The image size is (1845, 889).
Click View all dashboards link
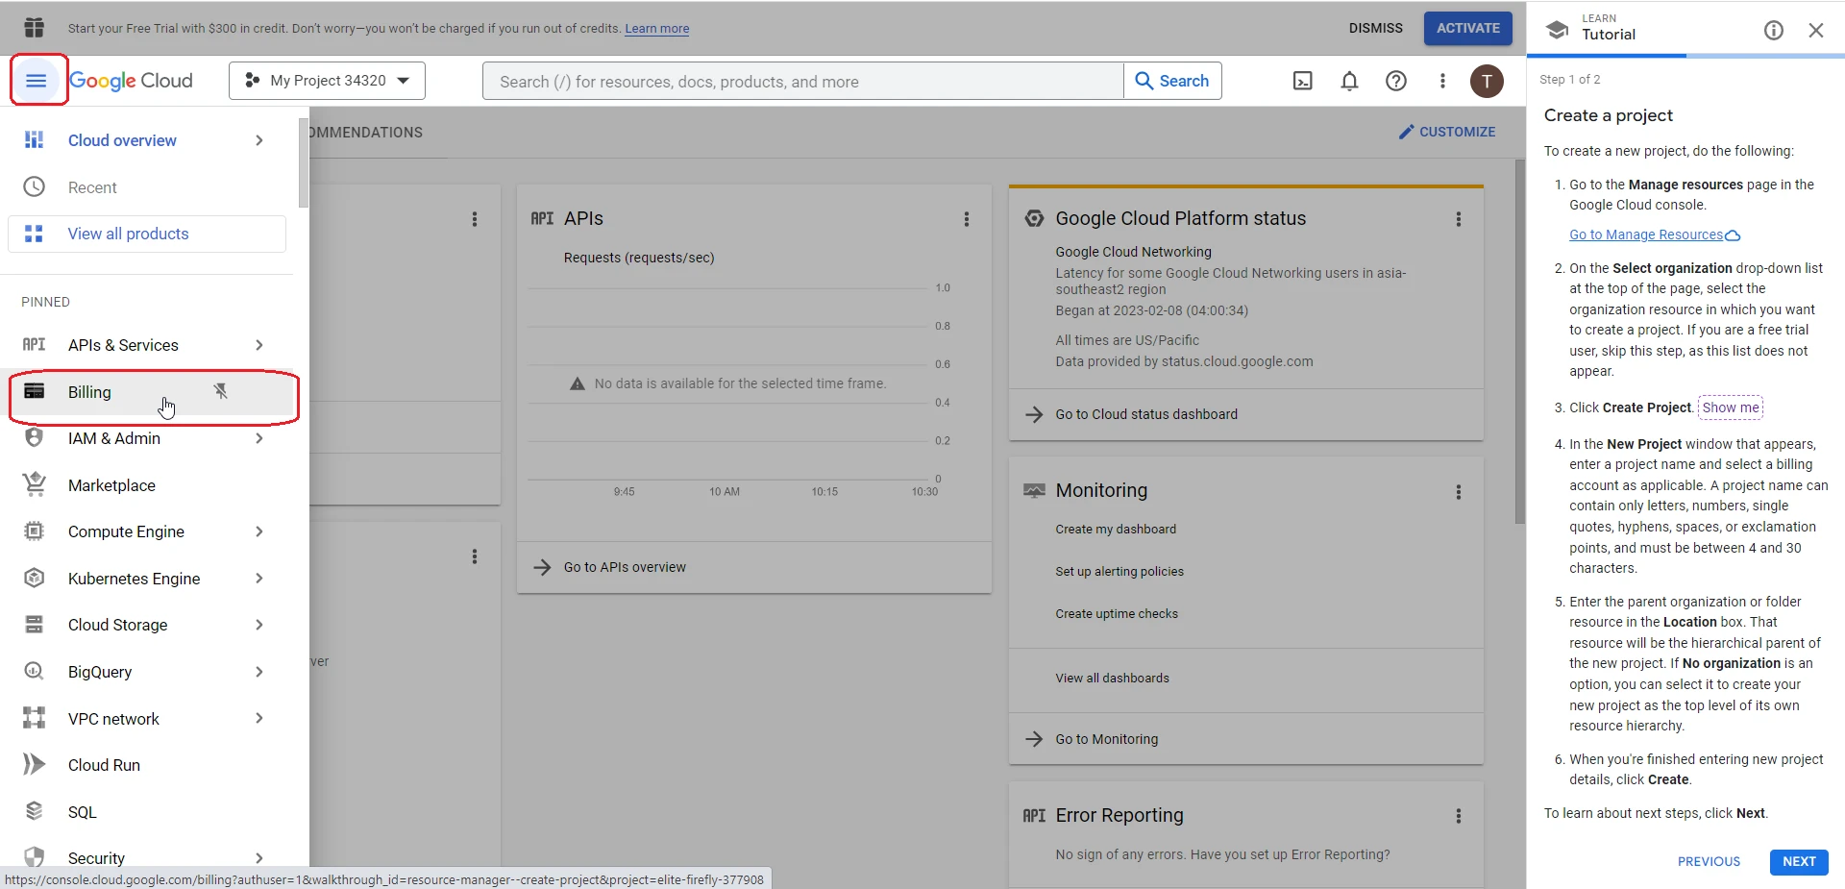click(x=1113, y=679)
